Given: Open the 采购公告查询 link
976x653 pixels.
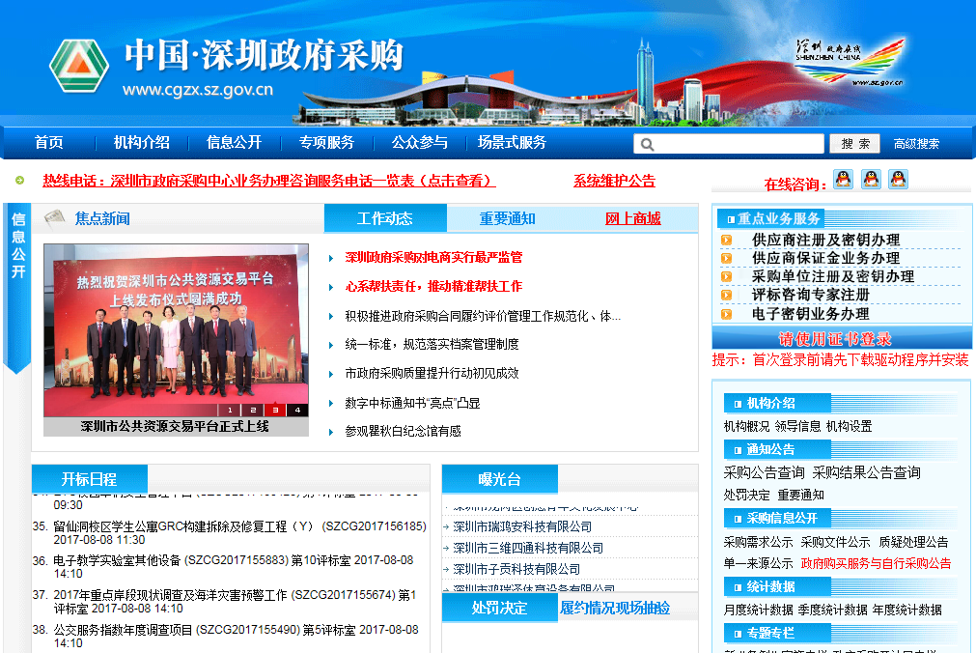Looking at the screenshot, I should click(x=764, y=472).
